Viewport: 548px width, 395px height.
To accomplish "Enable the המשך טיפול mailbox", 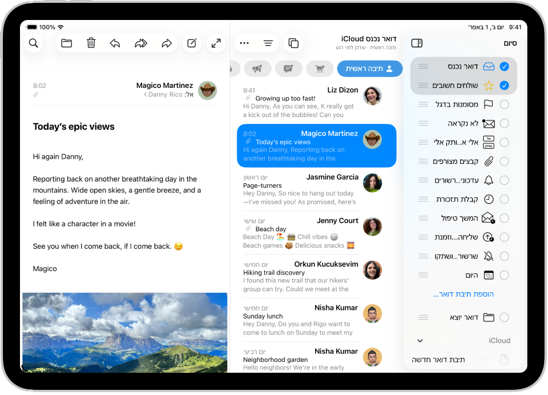I will (x=504, y=218).
